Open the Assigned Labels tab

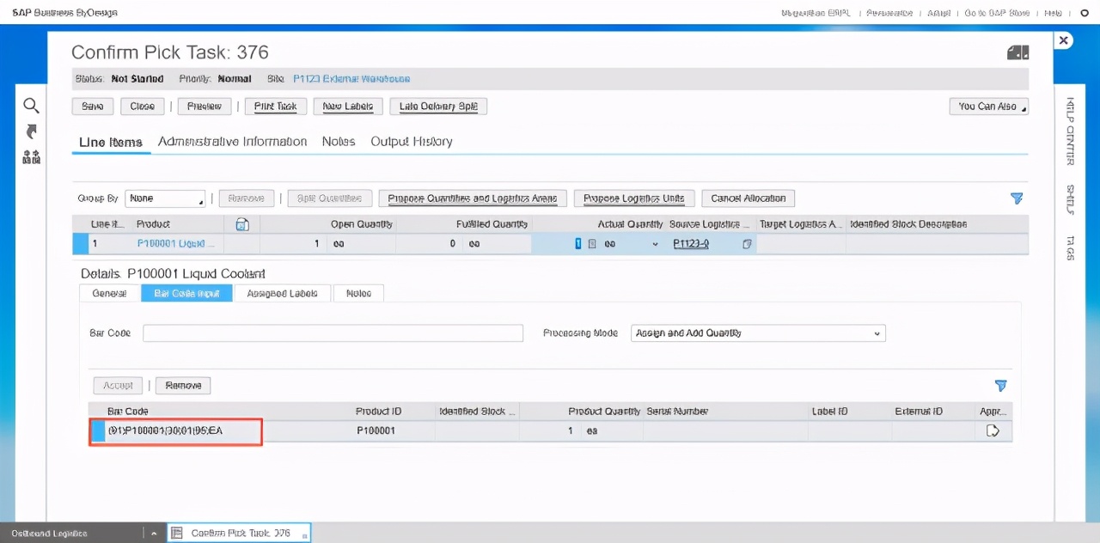click(282, 293)
